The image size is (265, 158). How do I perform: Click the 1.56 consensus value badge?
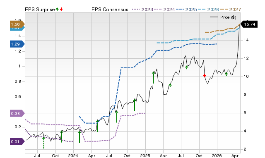tap(17, 24)
